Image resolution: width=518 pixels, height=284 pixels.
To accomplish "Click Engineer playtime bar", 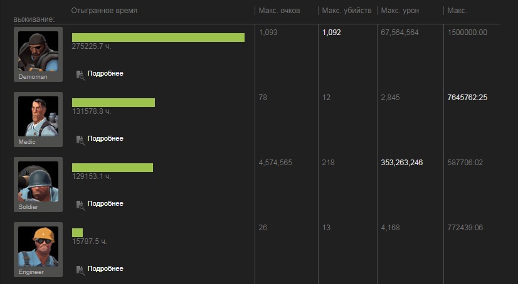I will click(77, 233).
